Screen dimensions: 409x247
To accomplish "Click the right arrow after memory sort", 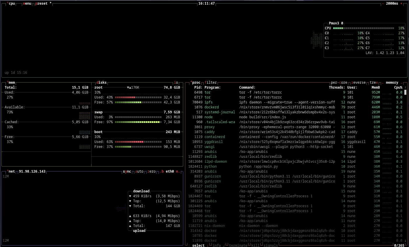I will 401,83.
